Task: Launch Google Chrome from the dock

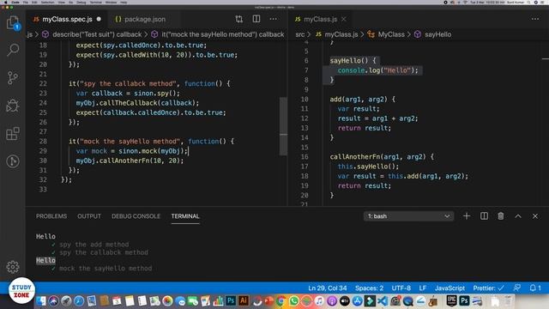Action: [281, 301]
